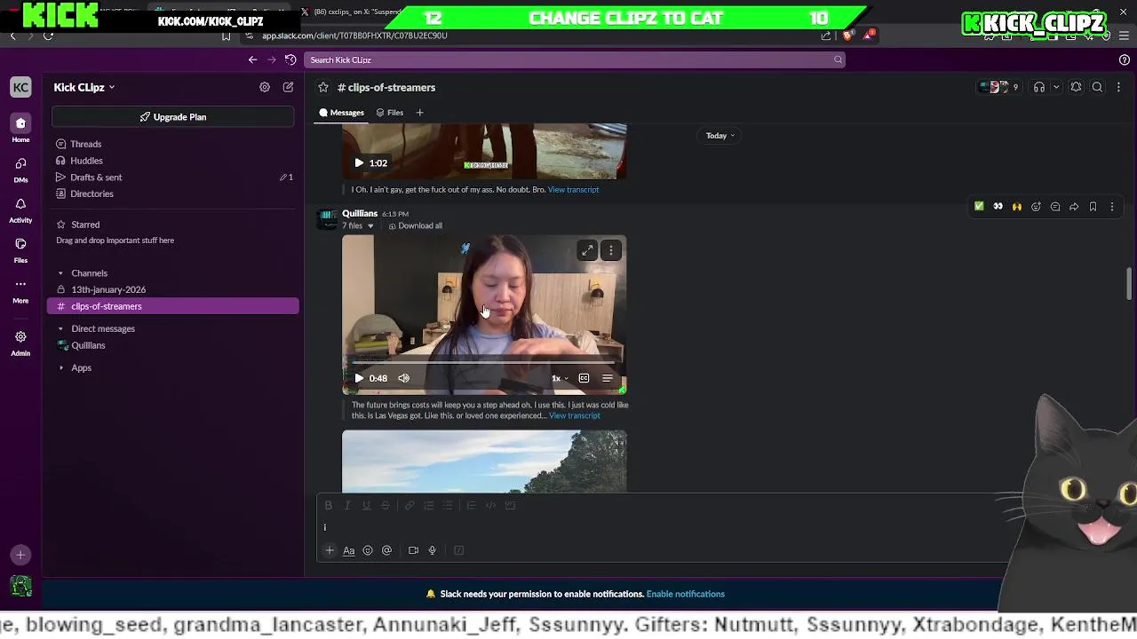This screenshot has height=639, width=1137.
Task: Toggle italic formatting in the composer
Action: click(x=347, y=505)
